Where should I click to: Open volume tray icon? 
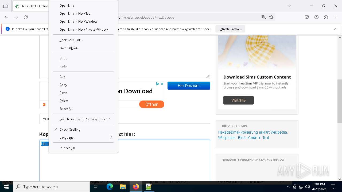coord(308,187)
